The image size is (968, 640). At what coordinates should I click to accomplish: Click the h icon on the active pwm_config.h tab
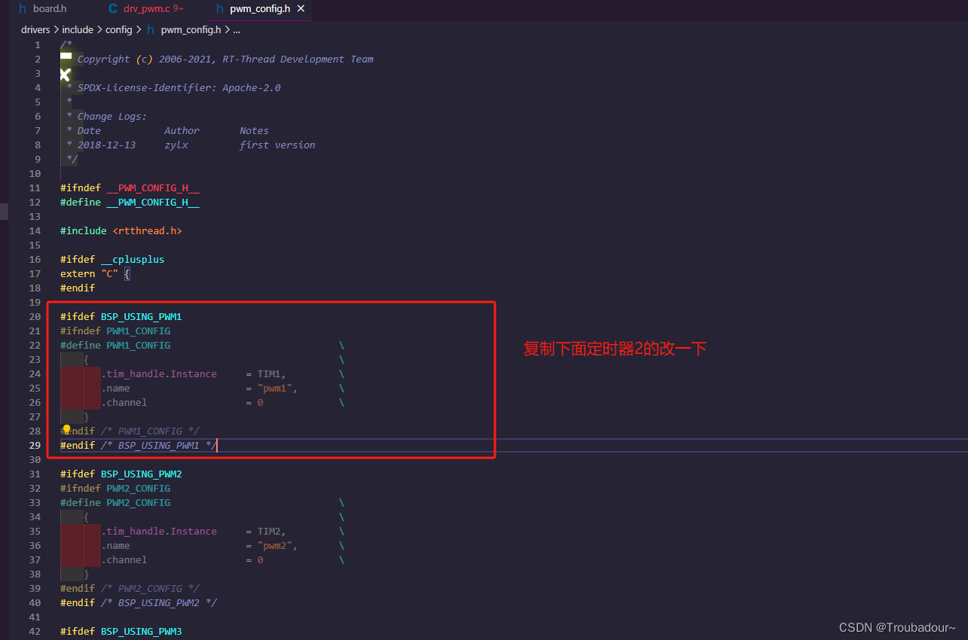tap(218, 10)
